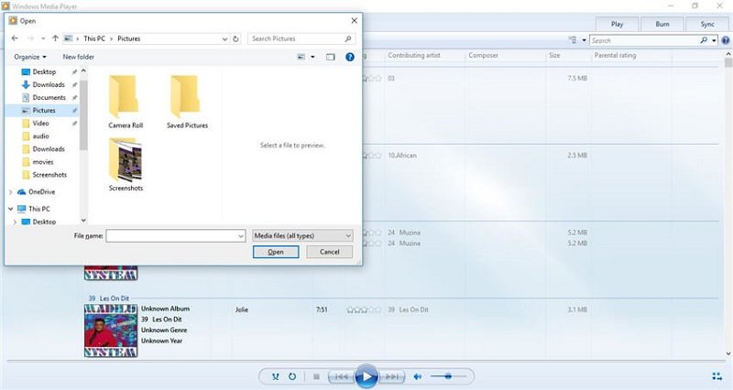Rate the Jolie track with stars
733x390 pixels.
[x=364, y=309]
